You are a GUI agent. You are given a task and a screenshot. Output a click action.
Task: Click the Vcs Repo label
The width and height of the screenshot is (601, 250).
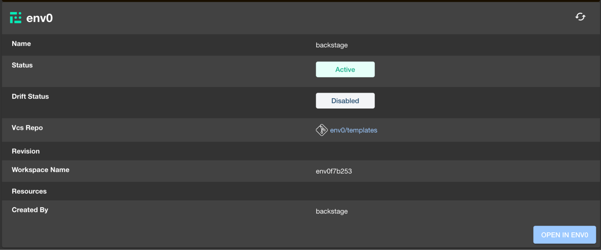click(x=27, y=128)
